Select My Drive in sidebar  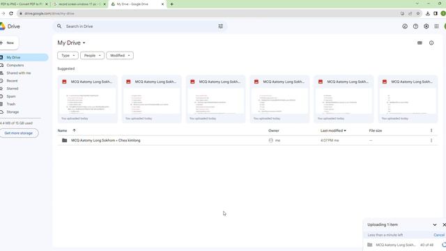24,57
